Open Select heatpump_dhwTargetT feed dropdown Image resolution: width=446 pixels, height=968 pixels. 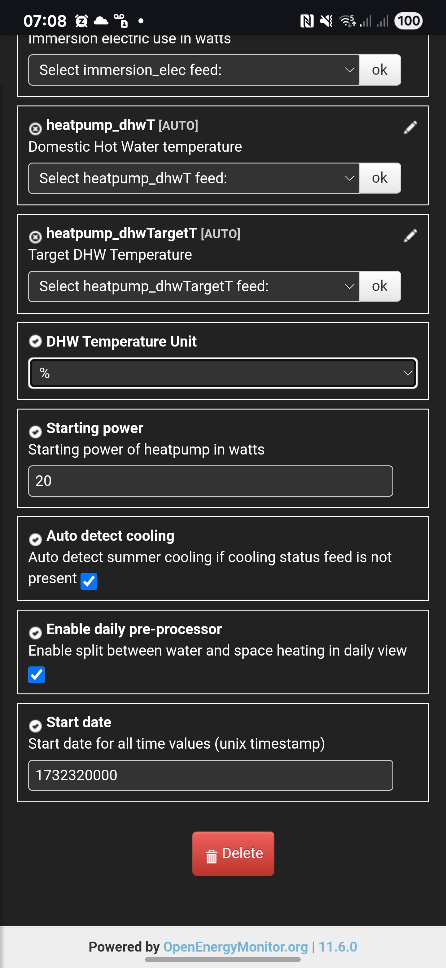point(194,286)
